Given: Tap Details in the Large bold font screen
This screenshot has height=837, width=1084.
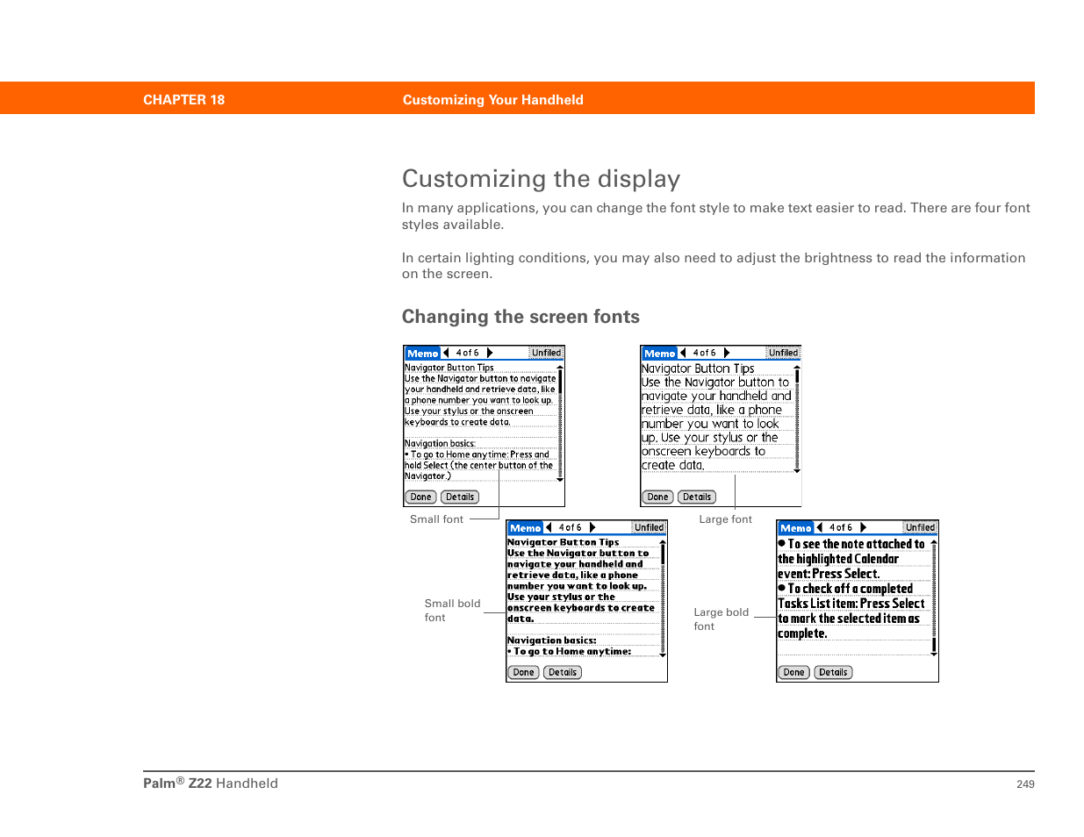Looking at the screenshot, I should (x=833, y=673).
